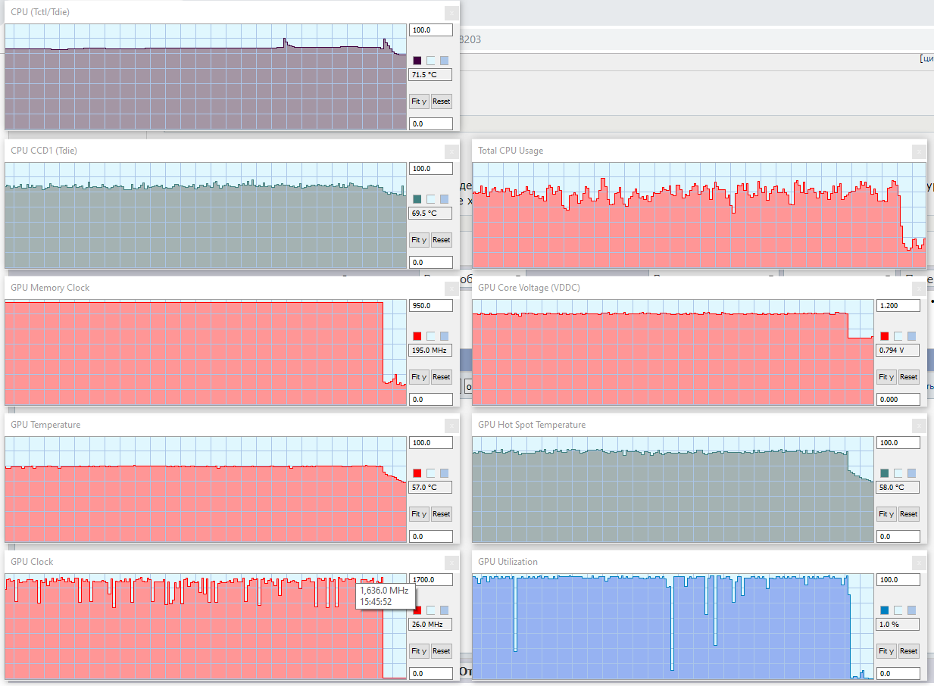The height and width of the screenshot is (686, 934).
Task: Click the 0.0 minimum field in GPU Memory Clock
Action: pos(431,400)
